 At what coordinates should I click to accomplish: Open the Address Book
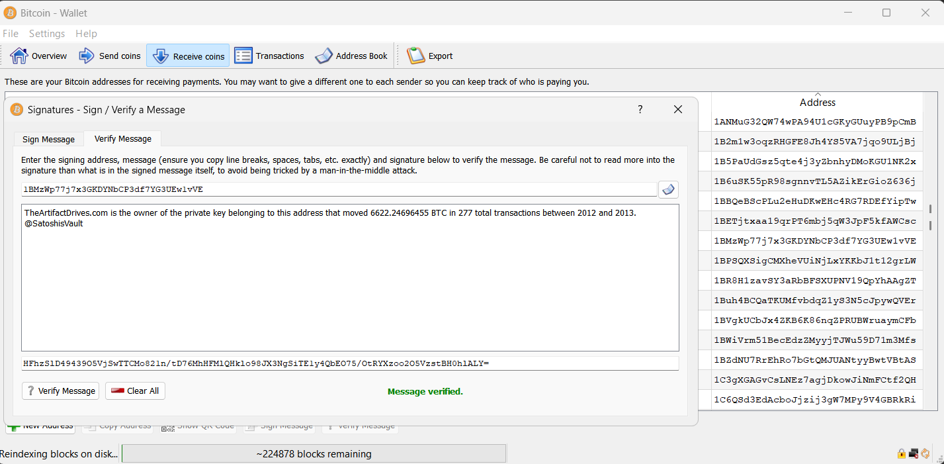point(351,56)
